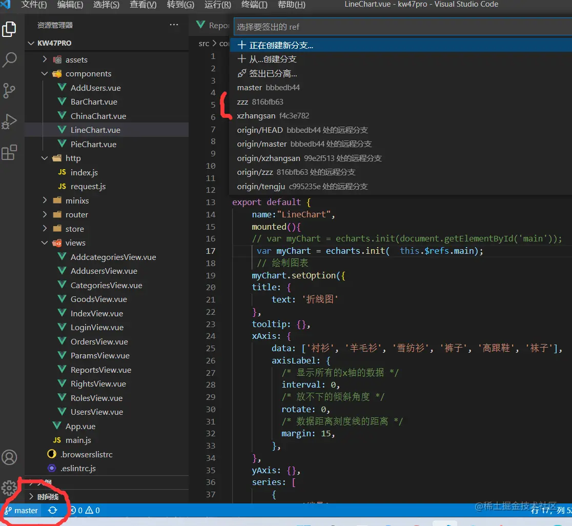
Task: Click master branch indicator in status bar
Action: pos(22,510)
